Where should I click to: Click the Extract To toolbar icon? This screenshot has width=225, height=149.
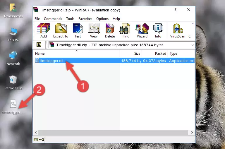pyautogui.click(x=61, y=30)
